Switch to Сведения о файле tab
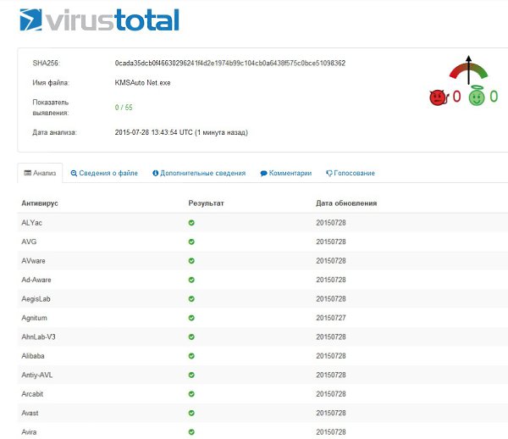The image size is (508, 439). click(x=104, y=173)
